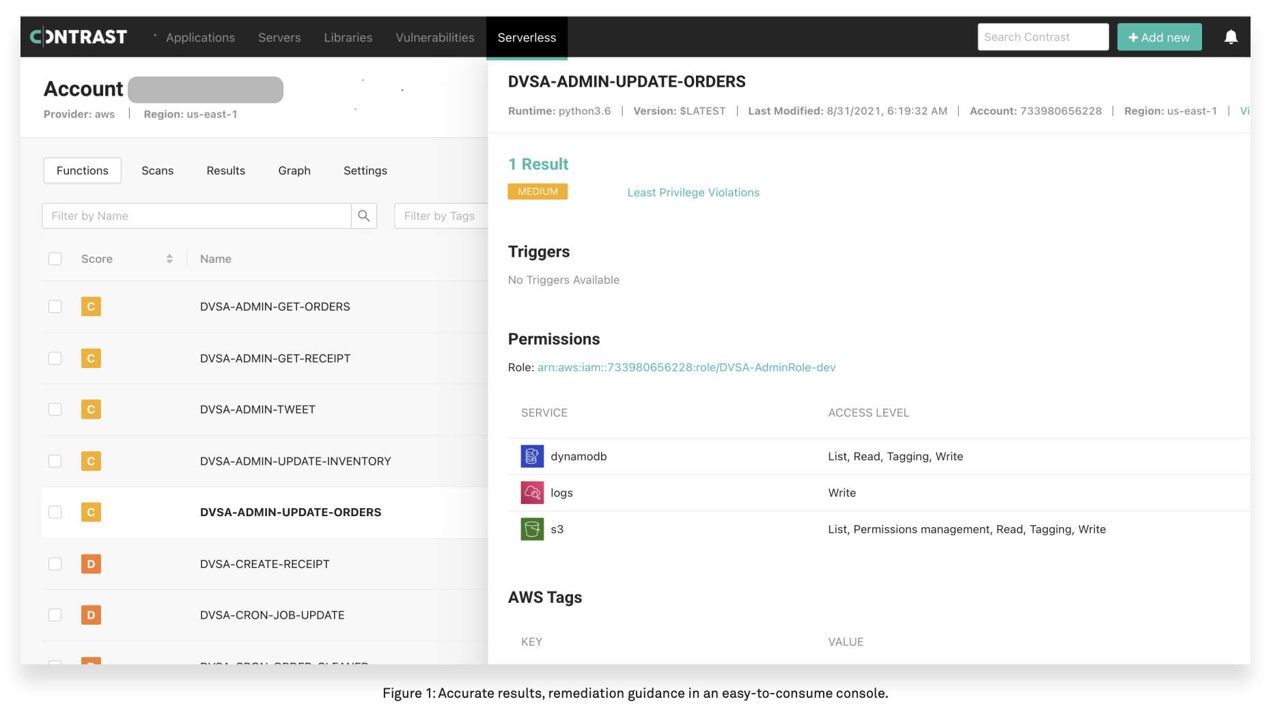Click score badge C for DVSA-ADMIN-GET-ORDERS
This screenshot has width=1269, height=721.
point(91,307)
